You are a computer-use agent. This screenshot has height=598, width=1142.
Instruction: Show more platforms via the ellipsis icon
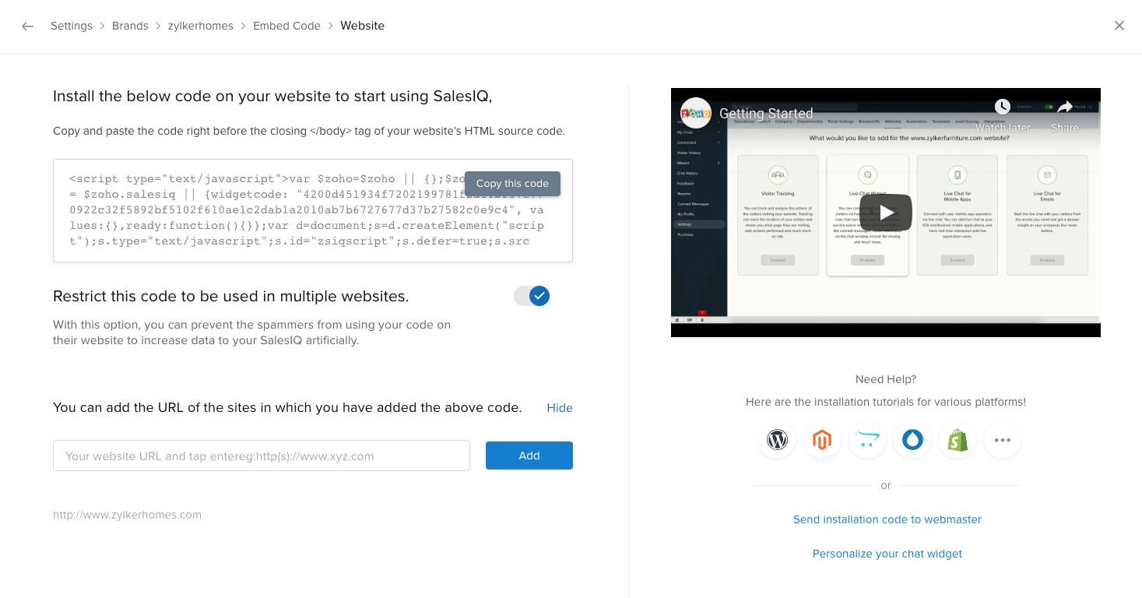pos(1003,440)
